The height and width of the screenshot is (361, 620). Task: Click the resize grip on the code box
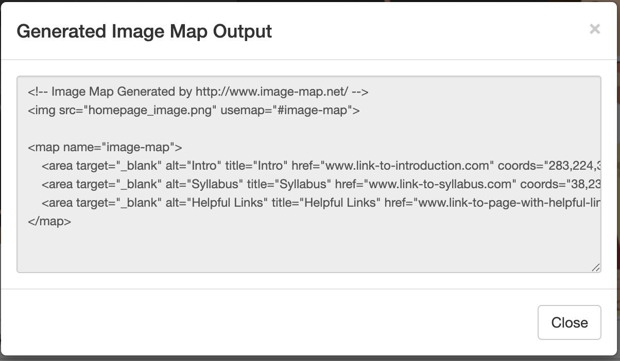596,268
